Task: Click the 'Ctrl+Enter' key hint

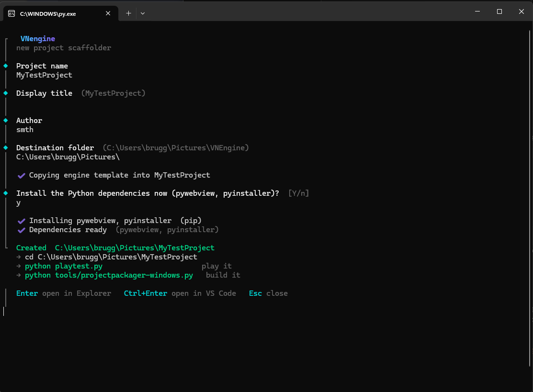Action: 146,293
